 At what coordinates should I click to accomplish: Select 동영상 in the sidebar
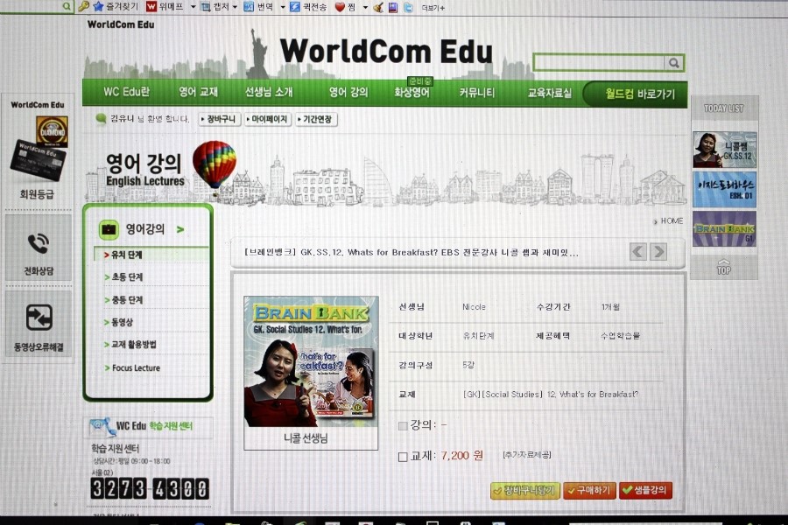tap(122, 322)
